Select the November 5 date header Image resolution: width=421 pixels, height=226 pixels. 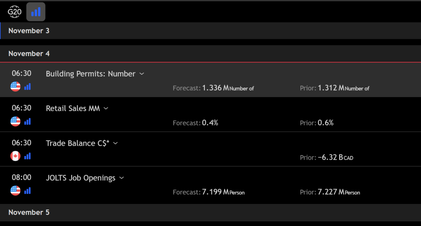[29, 212]
